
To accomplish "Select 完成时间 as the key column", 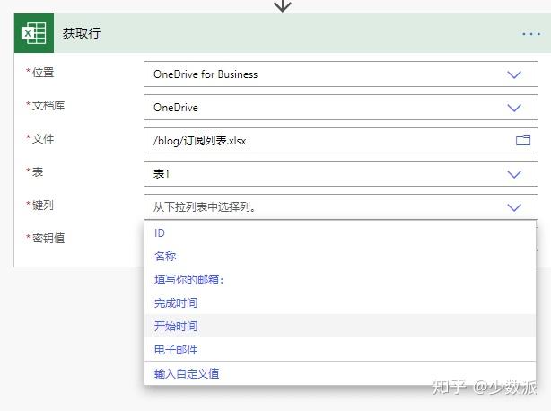I will [x=176, y=303].
